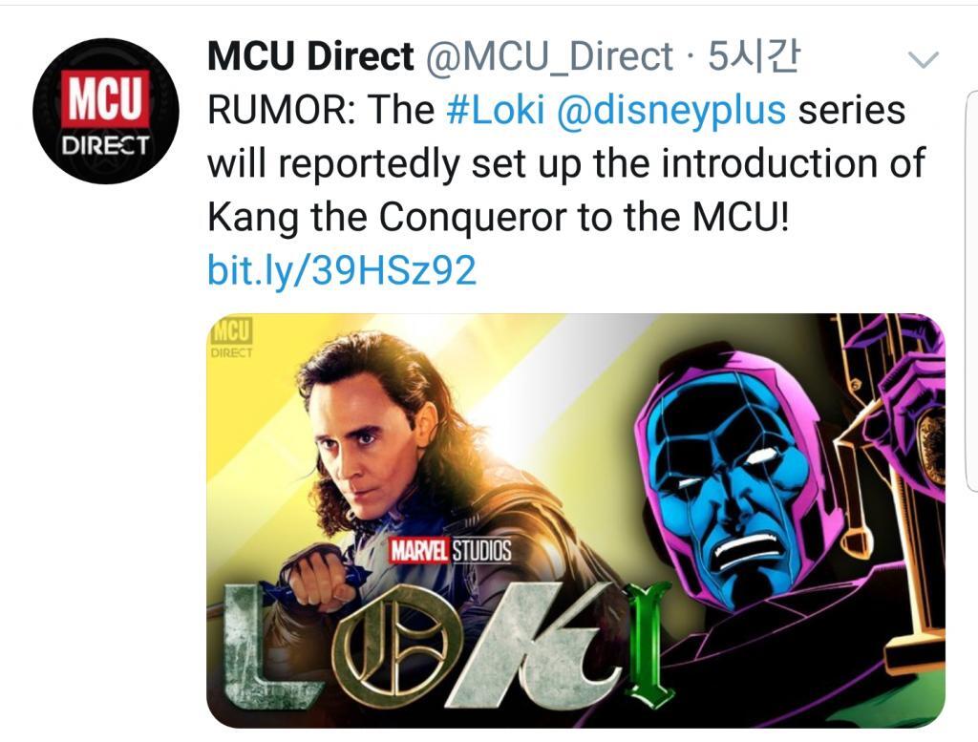The image size is (978, 742).
Task: Open the @disneyplus mention
Action: tap(670, 111)
